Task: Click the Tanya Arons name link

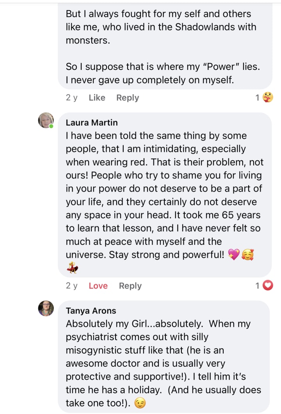Action: (x=91, y=311)
